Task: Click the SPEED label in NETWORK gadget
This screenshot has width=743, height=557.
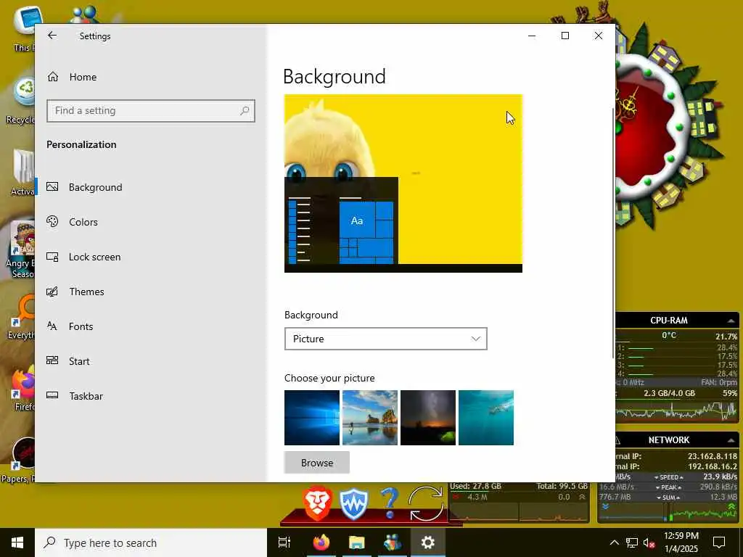Action: coord(668,477)
